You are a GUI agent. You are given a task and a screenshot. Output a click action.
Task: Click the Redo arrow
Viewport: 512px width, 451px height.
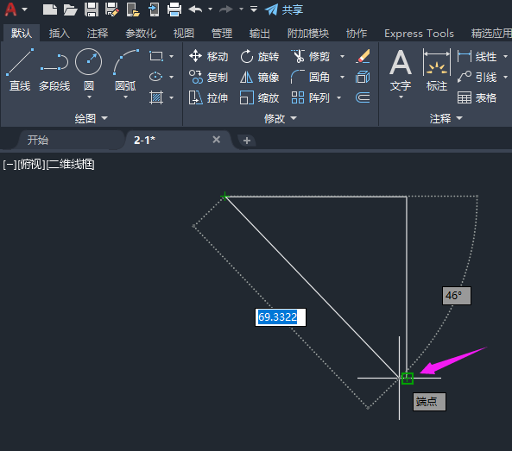(226, 9)
